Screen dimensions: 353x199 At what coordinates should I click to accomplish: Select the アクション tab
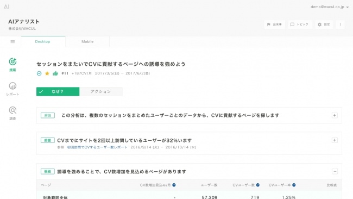(101, 91)
